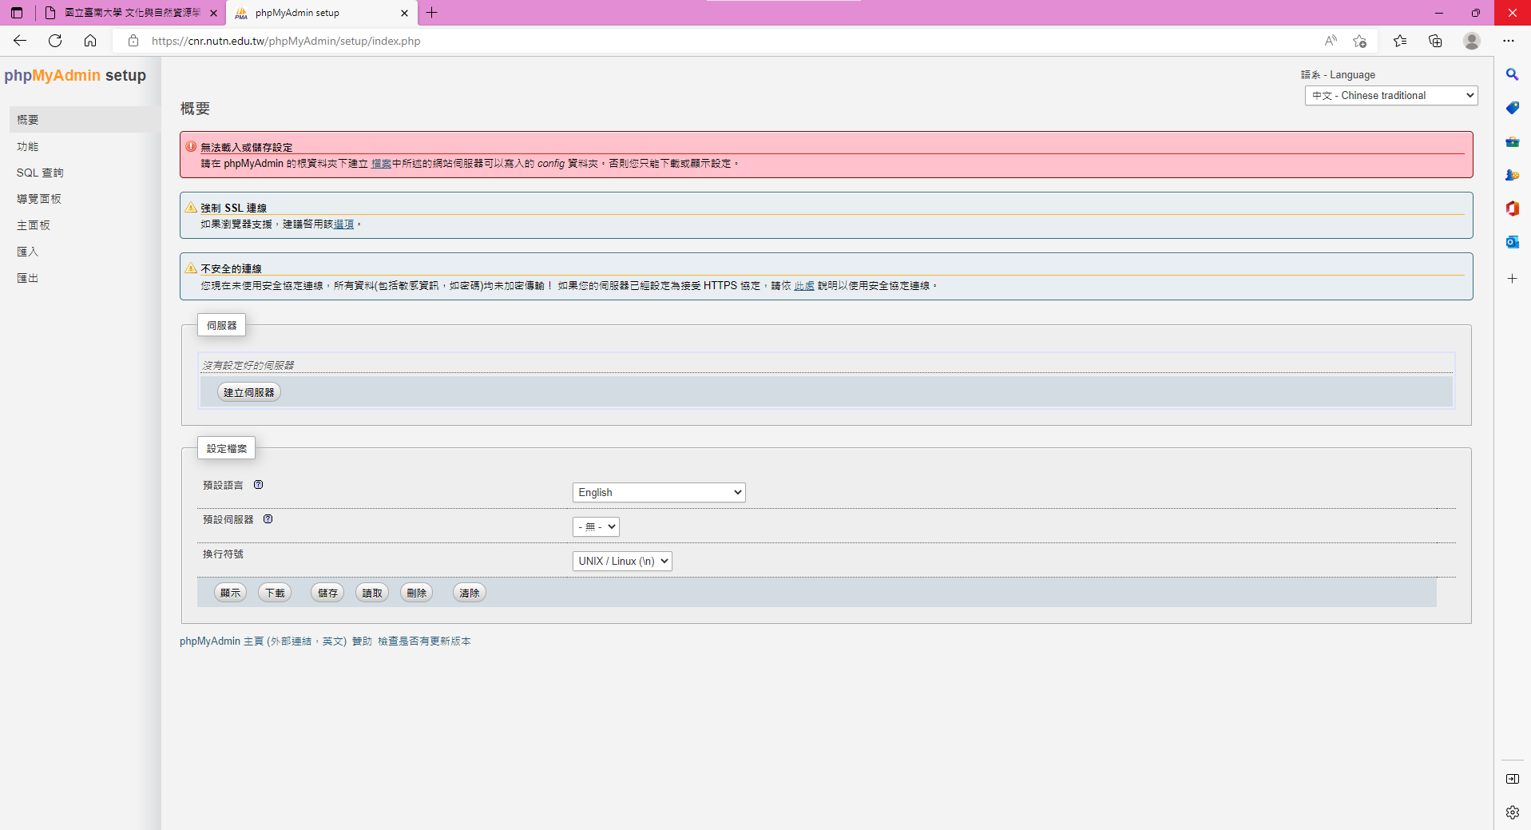Click the sidebar plus icon to customize
The image size is (1531, 830).
point(1513,279)
